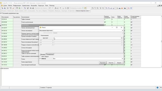Switch to the "Расширенный" search tab

pyautogui.click(x=50, y=54)
